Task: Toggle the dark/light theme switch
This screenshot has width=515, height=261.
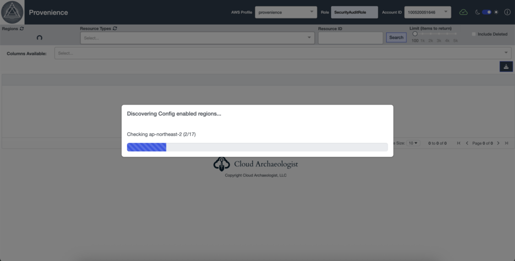Action: click(x=486, y=12)
